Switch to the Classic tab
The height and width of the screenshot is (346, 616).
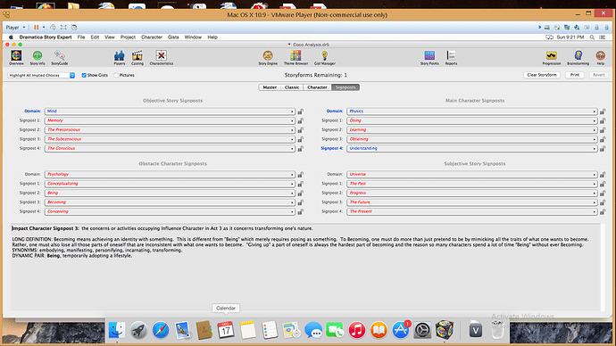pyautogui.click(x=292, y=87)
